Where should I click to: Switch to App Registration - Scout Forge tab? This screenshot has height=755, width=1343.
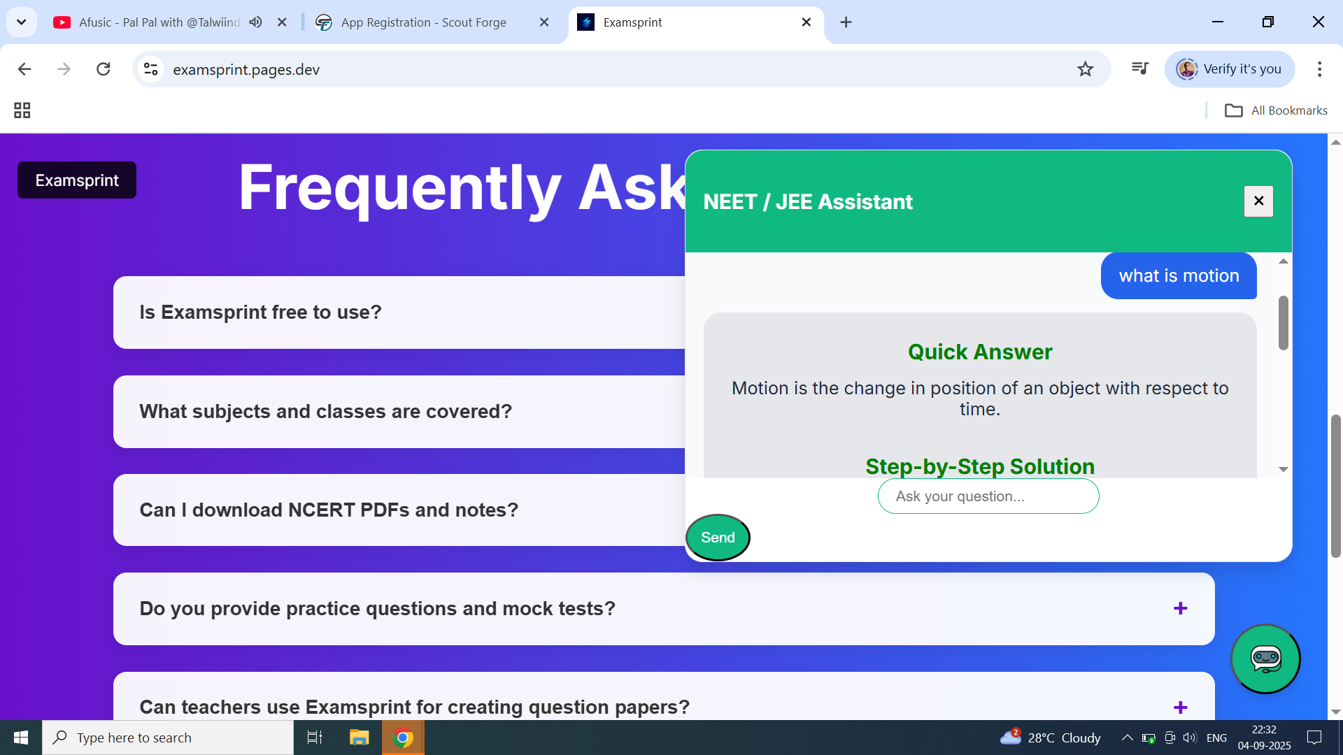pos(424,22)
